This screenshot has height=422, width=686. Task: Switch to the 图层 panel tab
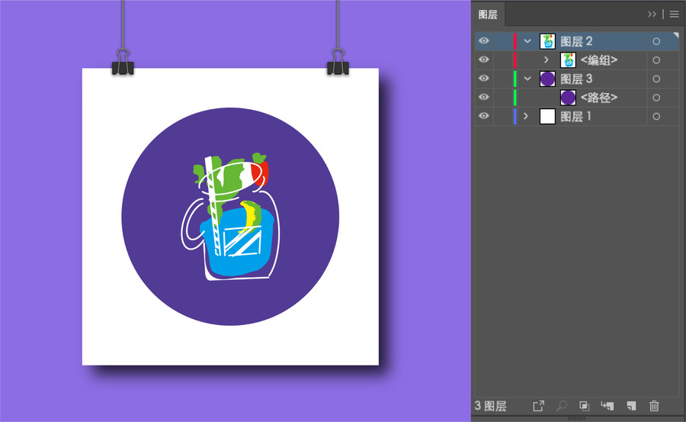click(488, 14)
